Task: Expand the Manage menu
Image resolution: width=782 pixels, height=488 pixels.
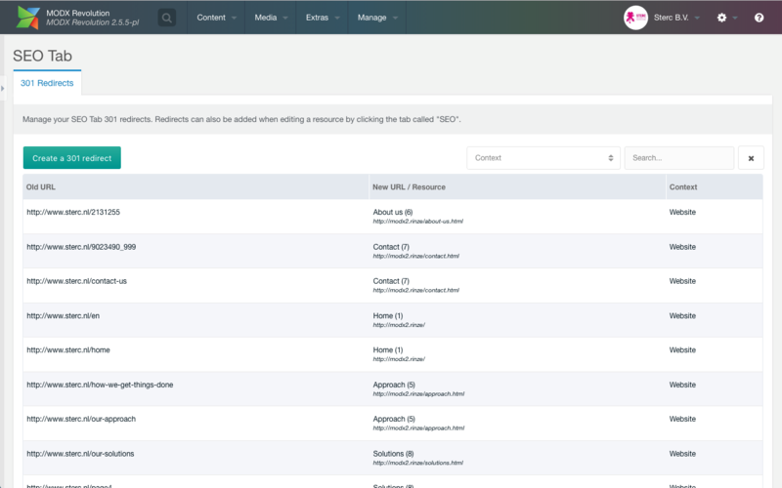Action: (377, 18)
